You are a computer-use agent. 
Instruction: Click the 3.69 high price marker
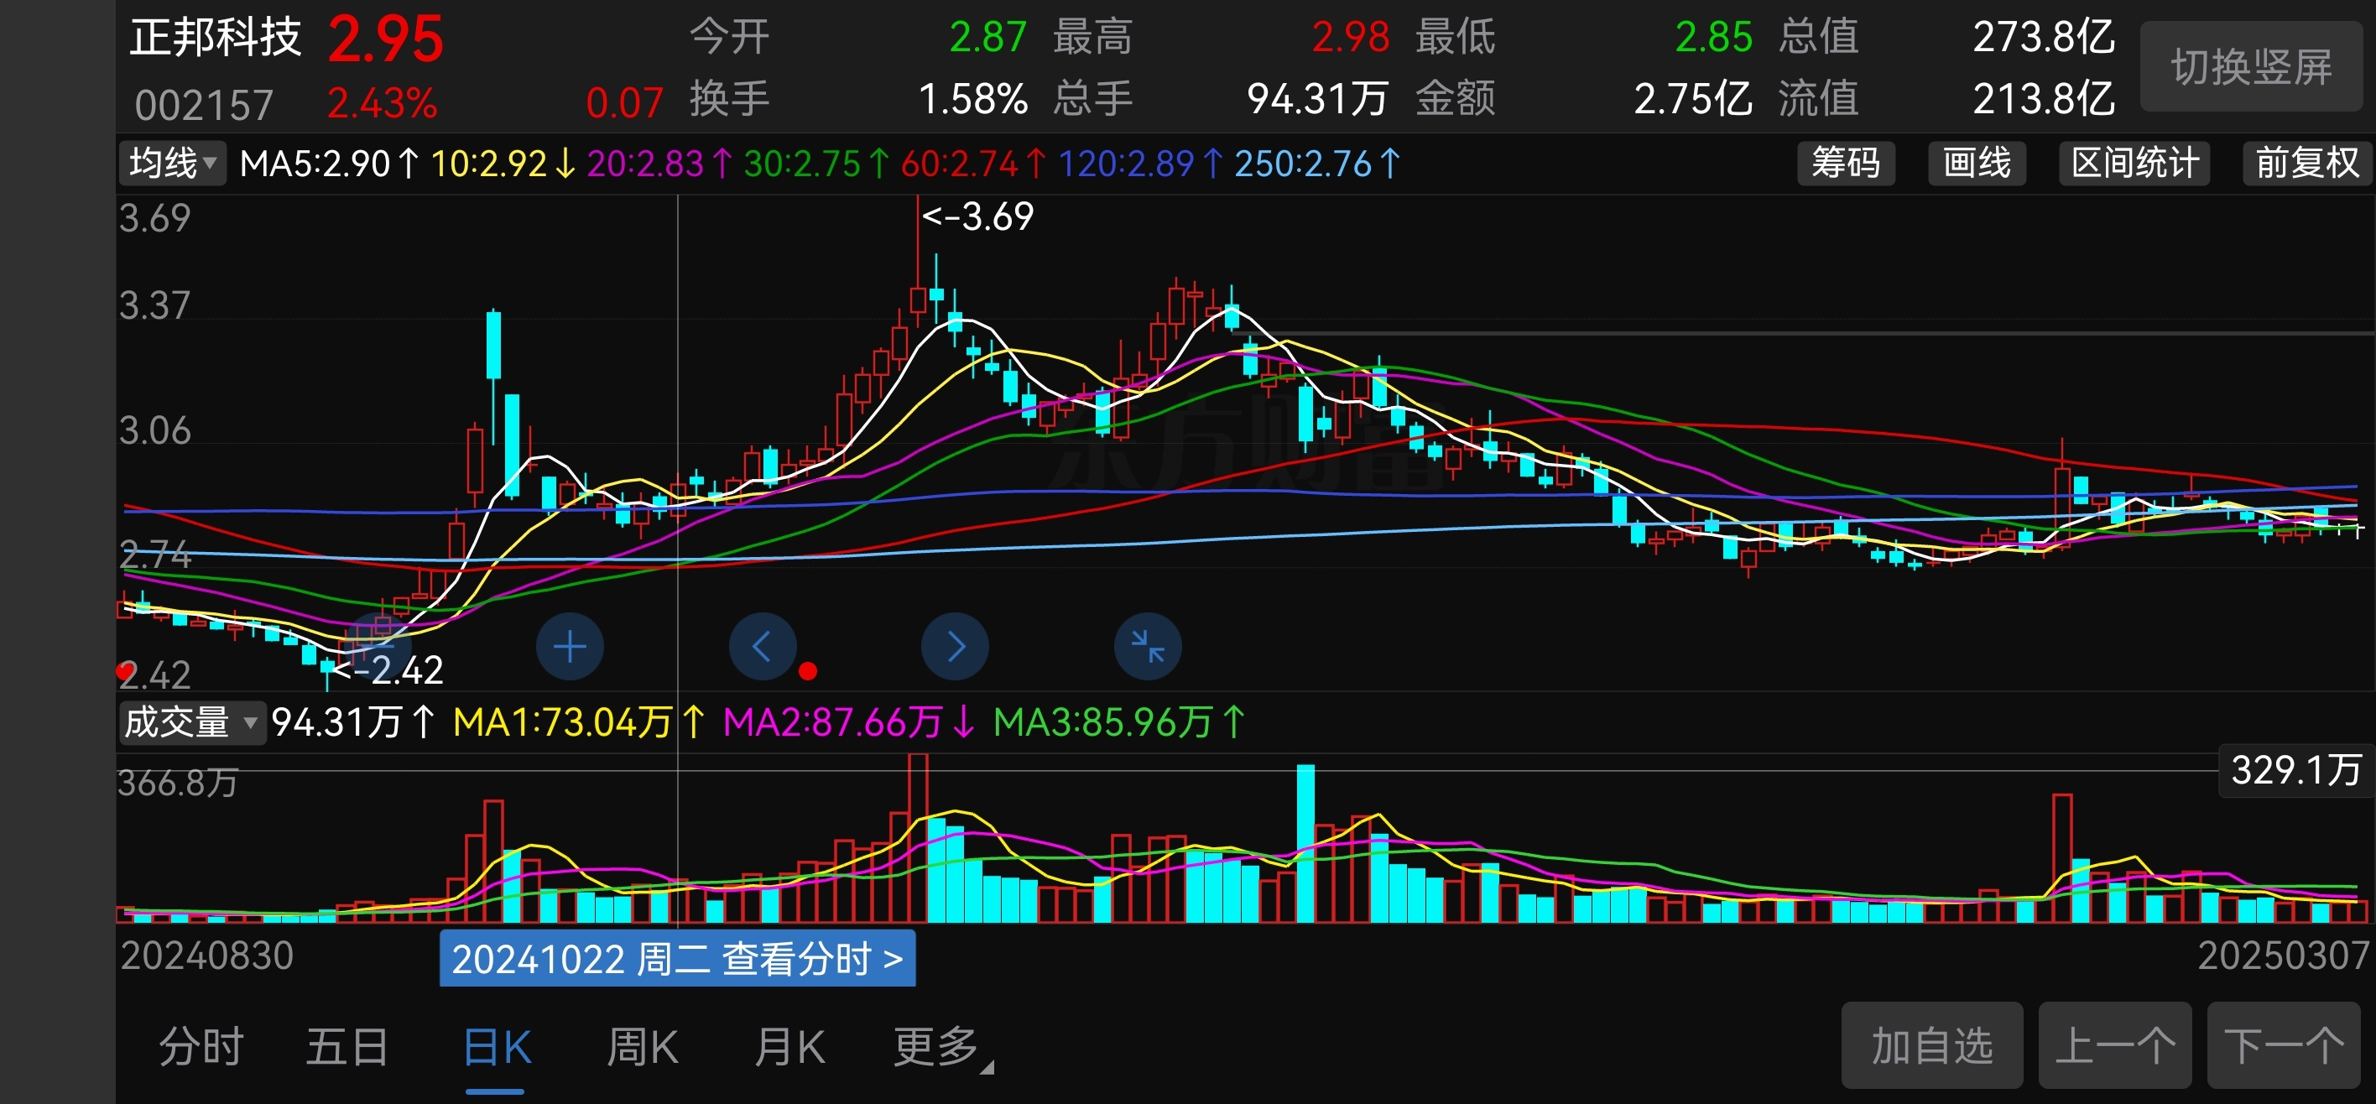pyautogui.click(x=978, y=216)
